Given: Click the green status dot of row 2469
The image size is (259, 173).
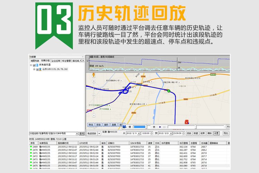Looking at the screenshot, I should pyautogui.click(x=31, y=146).
